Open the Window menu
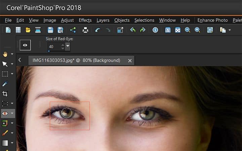 click(x=167, y=20)
